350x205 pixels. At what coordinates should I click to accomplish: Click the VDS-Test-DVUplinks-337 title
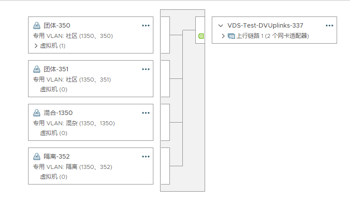point(265,26)
